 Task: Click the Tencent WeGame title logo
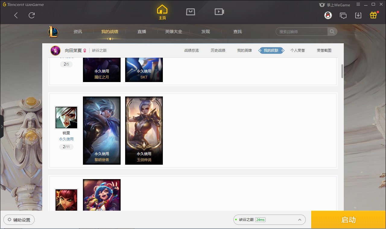click(23, 5)
